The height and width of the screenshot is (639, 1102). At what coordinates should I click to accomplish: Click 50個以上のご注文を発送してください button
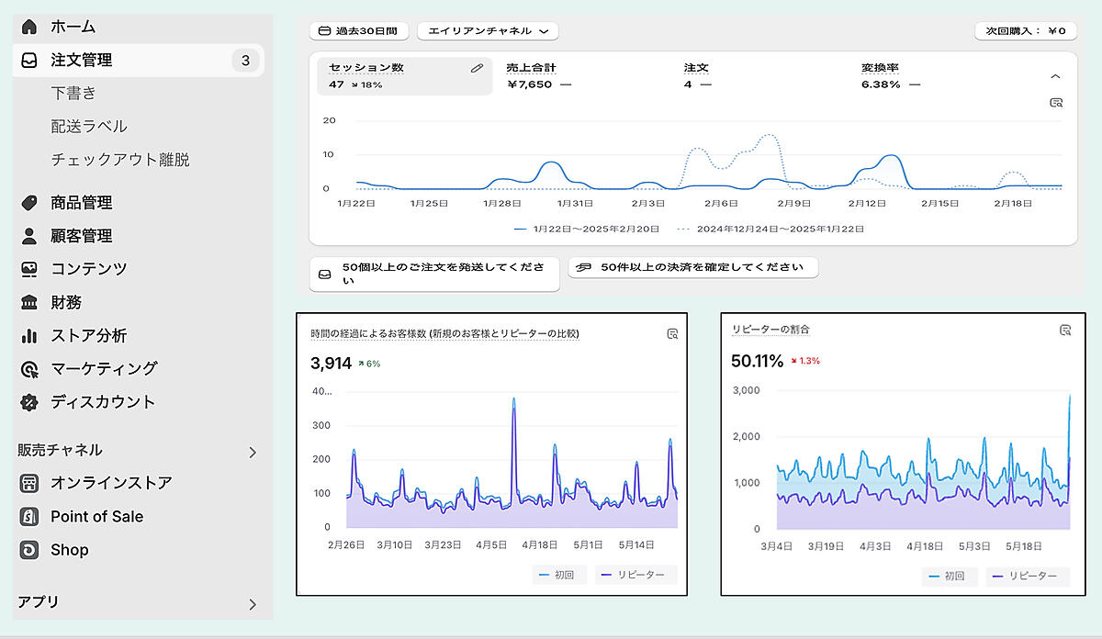[433, 275]
